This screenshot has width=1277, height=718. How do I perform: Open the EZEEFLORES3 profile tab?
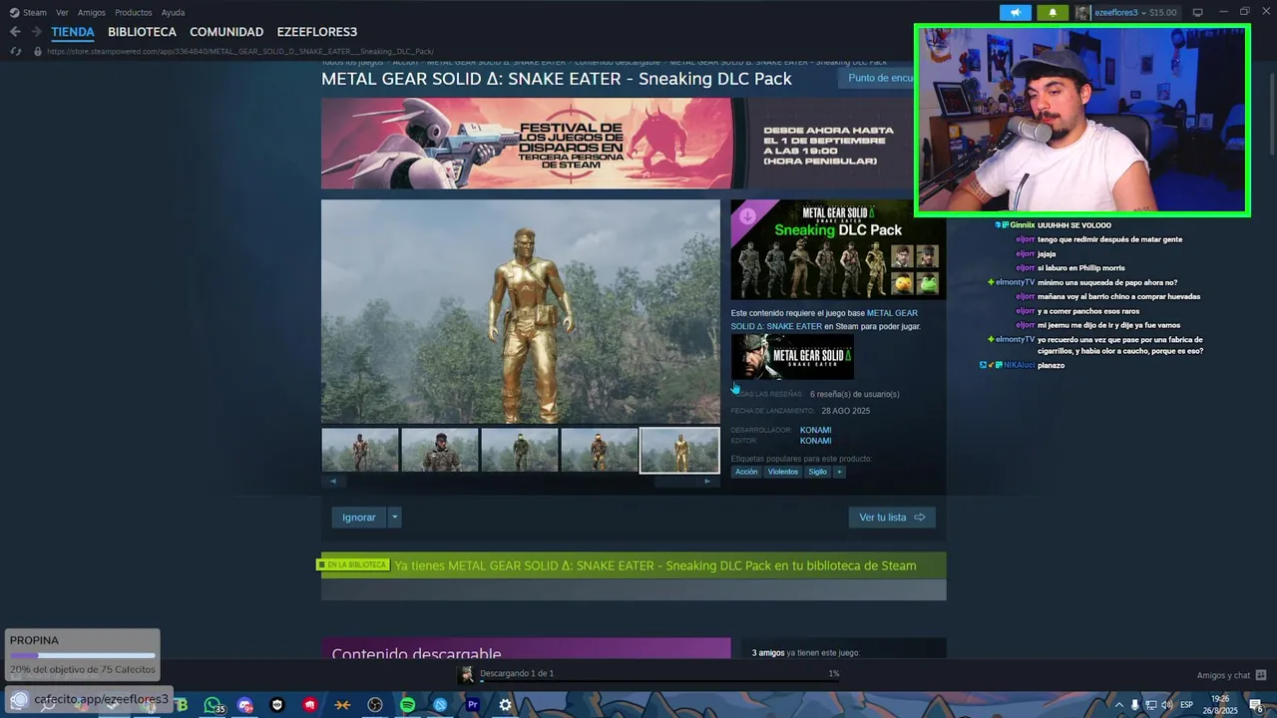coord(316,32)
